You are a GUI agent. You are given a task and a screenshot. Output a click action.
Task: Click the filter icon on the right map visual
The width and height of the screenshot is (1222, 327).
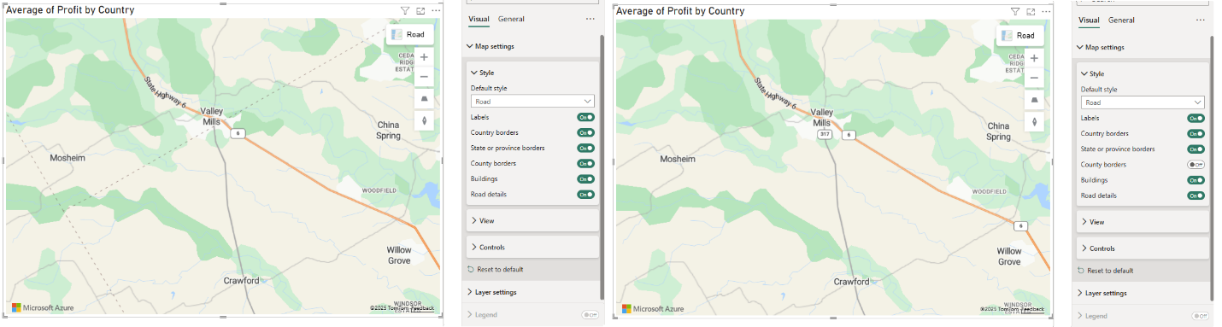(1015, 12)
